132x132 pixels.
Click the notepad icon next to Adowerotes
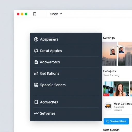point(36,62)
